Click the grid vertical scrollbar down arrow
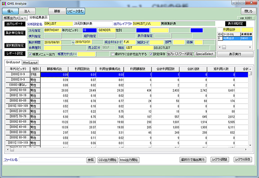Image resolution: width=259 pixels, height=178 pixels. 250,146
